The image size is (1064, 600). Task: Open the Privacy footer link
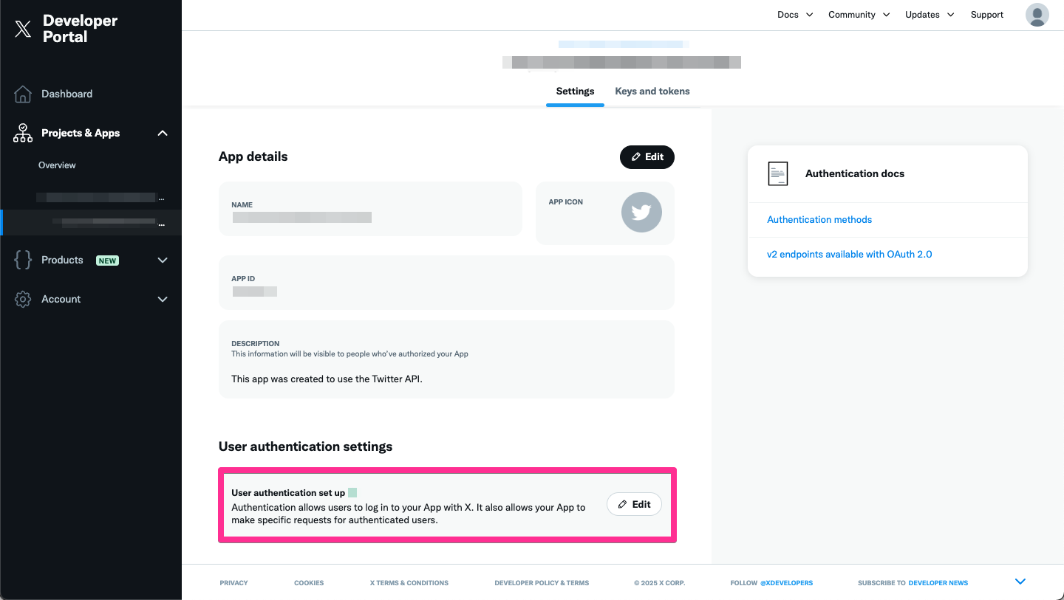pyautogui.click(x=233, y=583)
